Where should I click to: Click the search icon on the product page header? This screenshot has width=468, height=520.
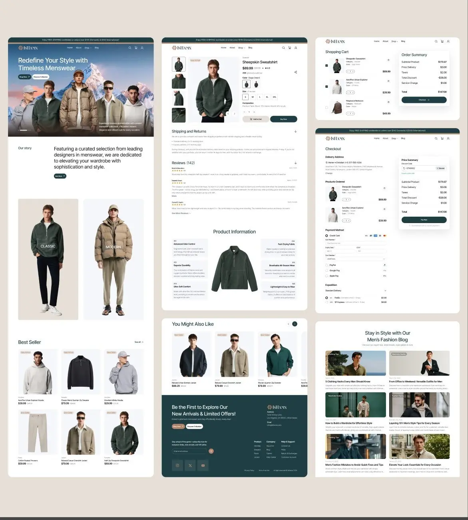pos(283,48)
